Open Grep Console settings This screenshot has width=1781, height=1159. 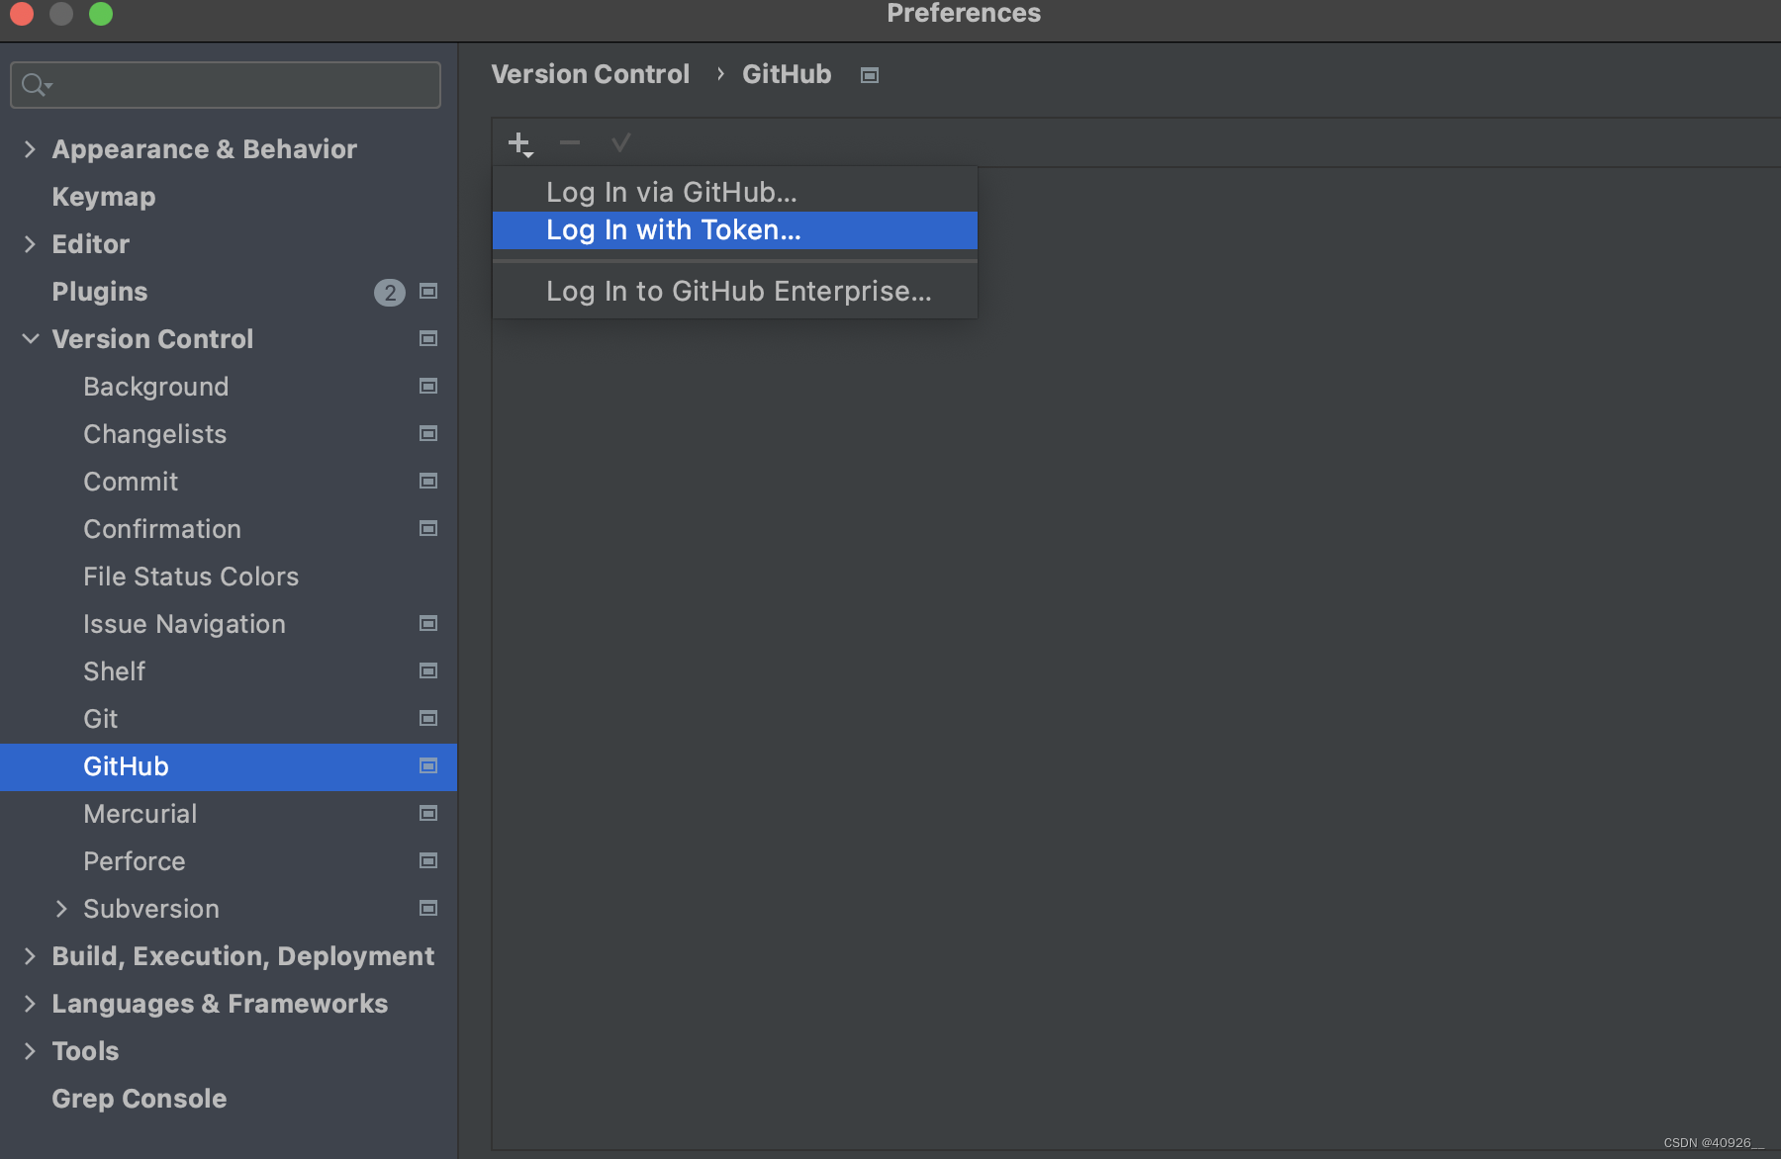[140, 1099]
